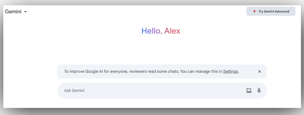Viewport: 304px width, 115px height.
Task: Open the Settings link in the notice
Action: 230,71
